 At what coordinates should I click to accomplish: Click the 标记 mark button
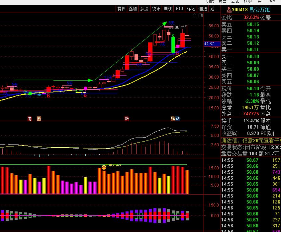[x=191, y=9]
